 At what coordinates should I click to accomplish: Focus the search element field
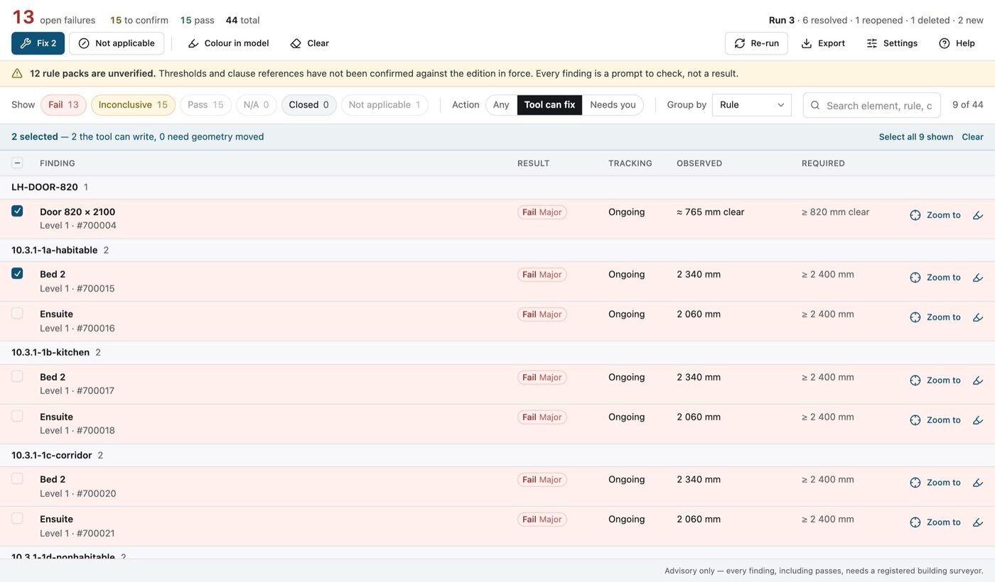tap(872, 105)
